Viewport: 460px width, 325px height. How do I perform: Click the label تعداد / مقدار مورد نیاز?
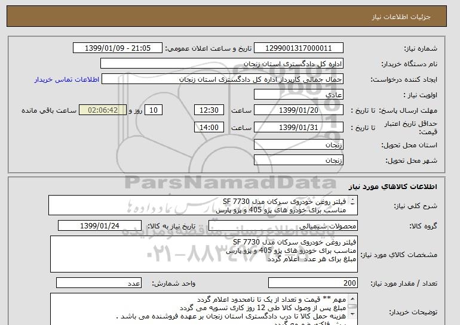click(404, 283)
